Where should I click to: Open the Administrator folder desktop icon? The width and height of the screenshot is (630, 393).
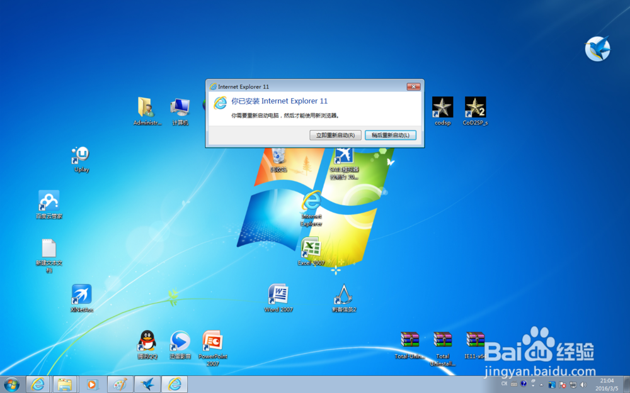click(147, 111)
